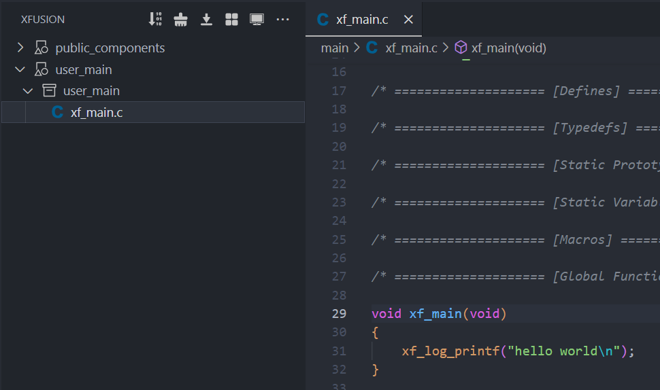Click the xf_main function name on line 29
This screenshot has height=390, width=660.
[x=435, y=313]
